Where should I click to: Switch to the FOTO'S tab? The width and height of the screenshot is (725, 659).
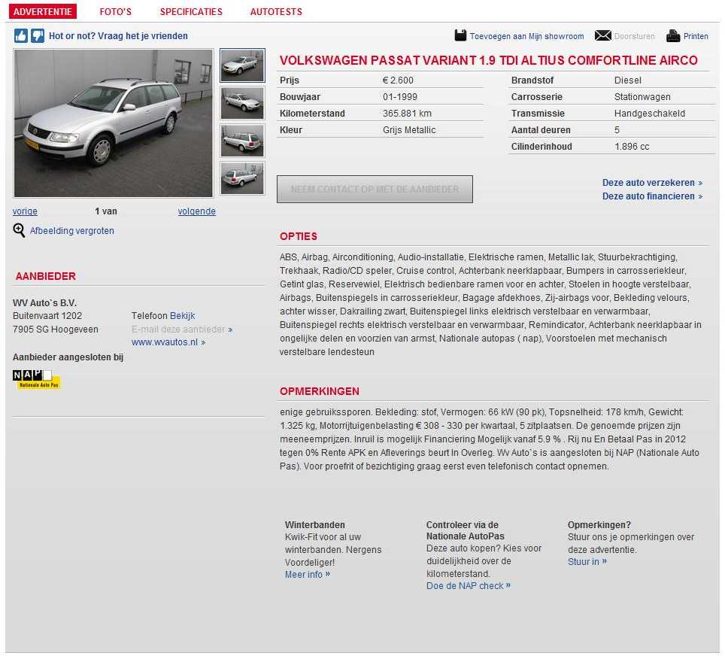pos(116,11)
